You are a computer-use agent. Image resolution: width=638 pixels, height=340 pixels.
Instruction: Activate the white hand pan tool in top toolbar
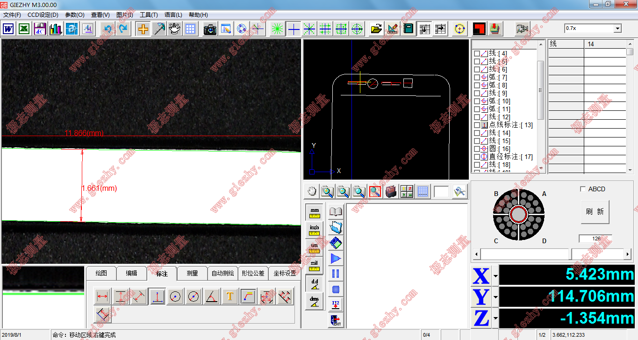click(174, 29)
